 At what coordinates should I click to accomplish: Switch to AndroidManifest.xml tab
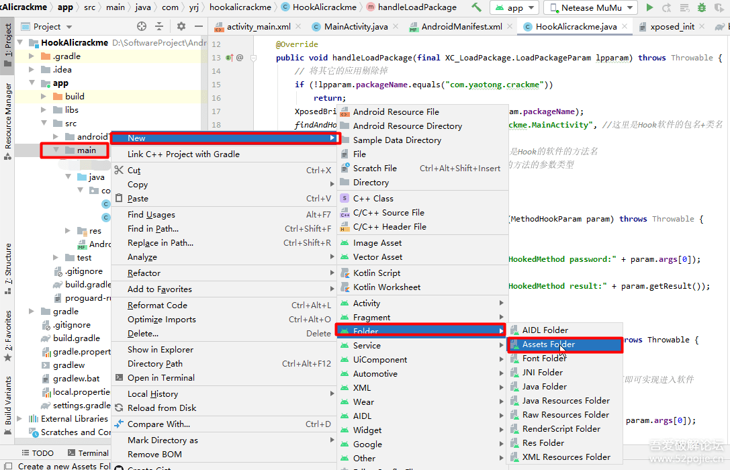tap(461, 27)
